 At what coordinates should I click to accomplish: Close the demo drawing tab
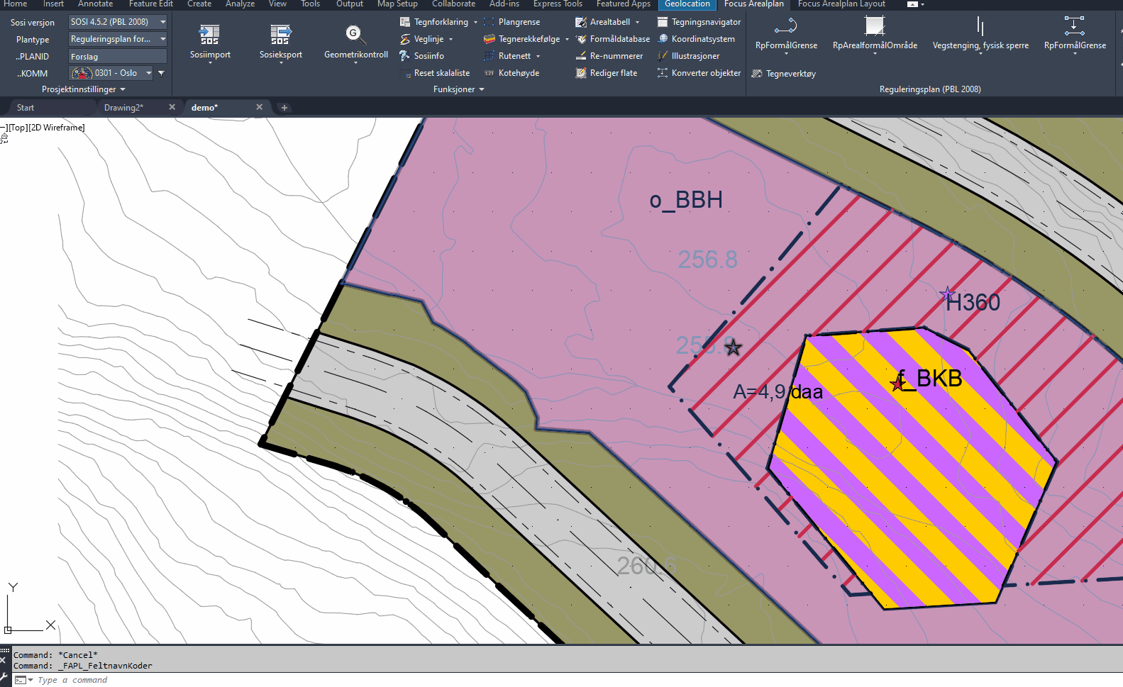tap(259, 107)
